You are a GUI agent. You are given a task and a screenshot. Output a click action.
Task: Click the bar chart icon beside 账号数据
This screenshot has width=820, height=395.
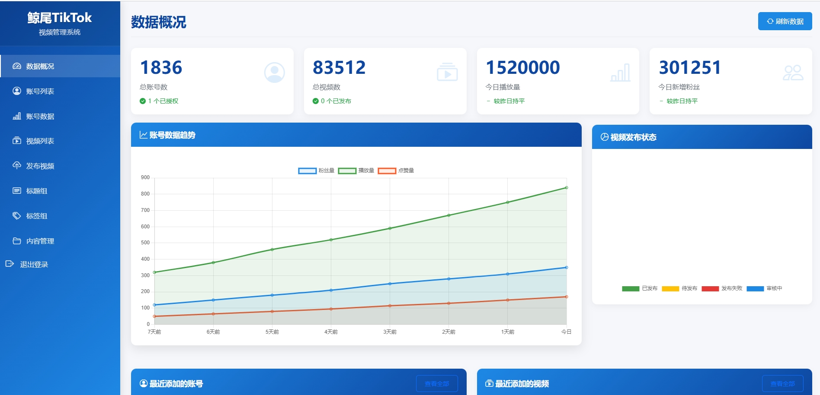(x=17, y=116)
